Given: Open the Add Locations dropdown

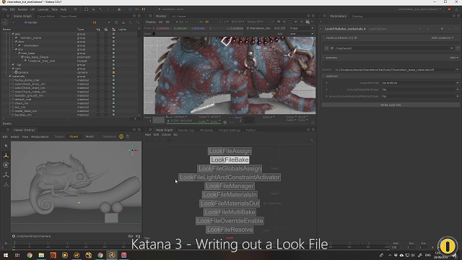Looking at the screenshot, I should pyautogui.click(x=443, y=38).
